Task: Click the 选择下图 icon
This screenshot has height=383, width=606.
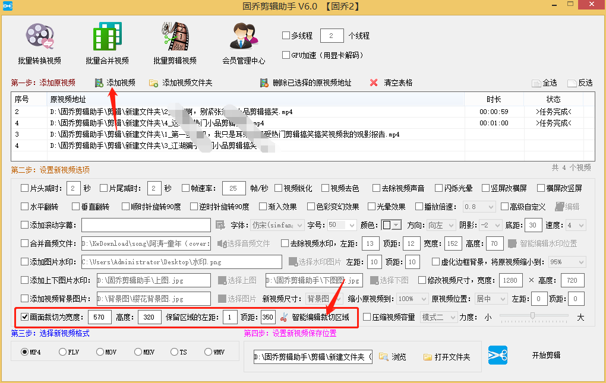Action: [x=374, y=280]
